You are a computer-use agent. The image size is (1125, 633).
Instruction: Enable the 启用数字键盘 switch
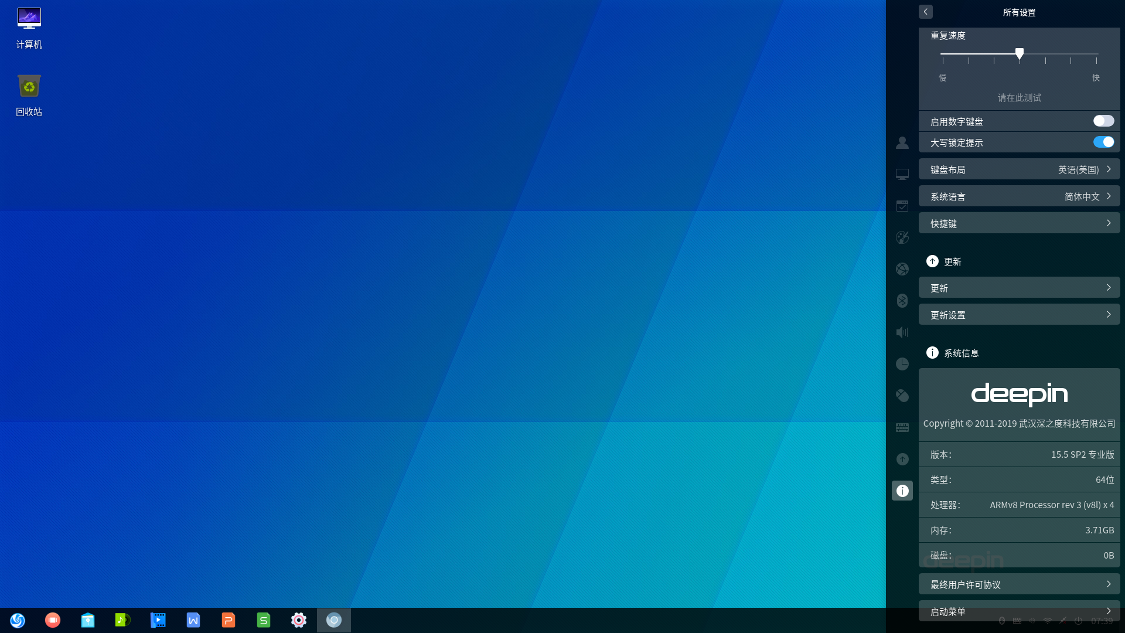click(1103, 121)
